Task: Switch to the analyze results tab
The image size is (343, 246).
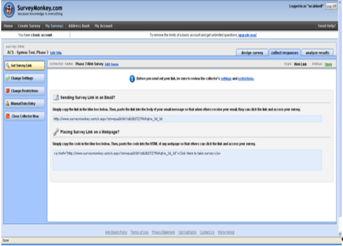Action: tap(317, 53)
